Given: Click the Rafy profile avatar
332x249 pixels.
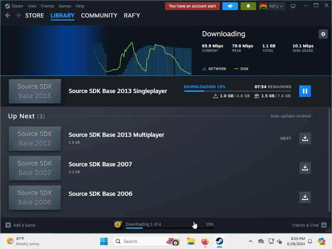Looking at the screenshot, I should (263, 6).
